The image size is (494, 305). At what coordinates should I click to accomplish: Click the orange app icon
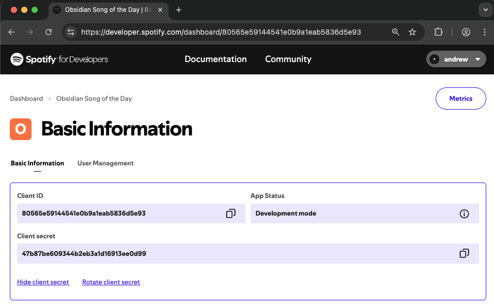coord(21,129)
